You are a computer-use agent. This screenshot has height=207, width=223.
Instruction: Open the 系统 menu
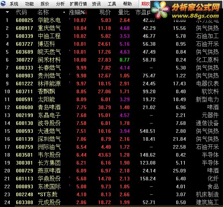14,4
